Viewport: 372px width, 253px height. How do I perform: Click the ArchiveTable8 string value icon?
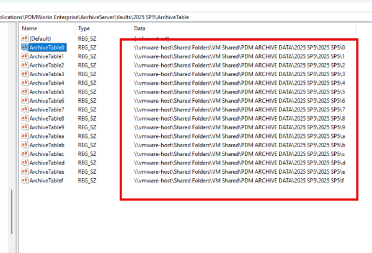pos(25,118)
